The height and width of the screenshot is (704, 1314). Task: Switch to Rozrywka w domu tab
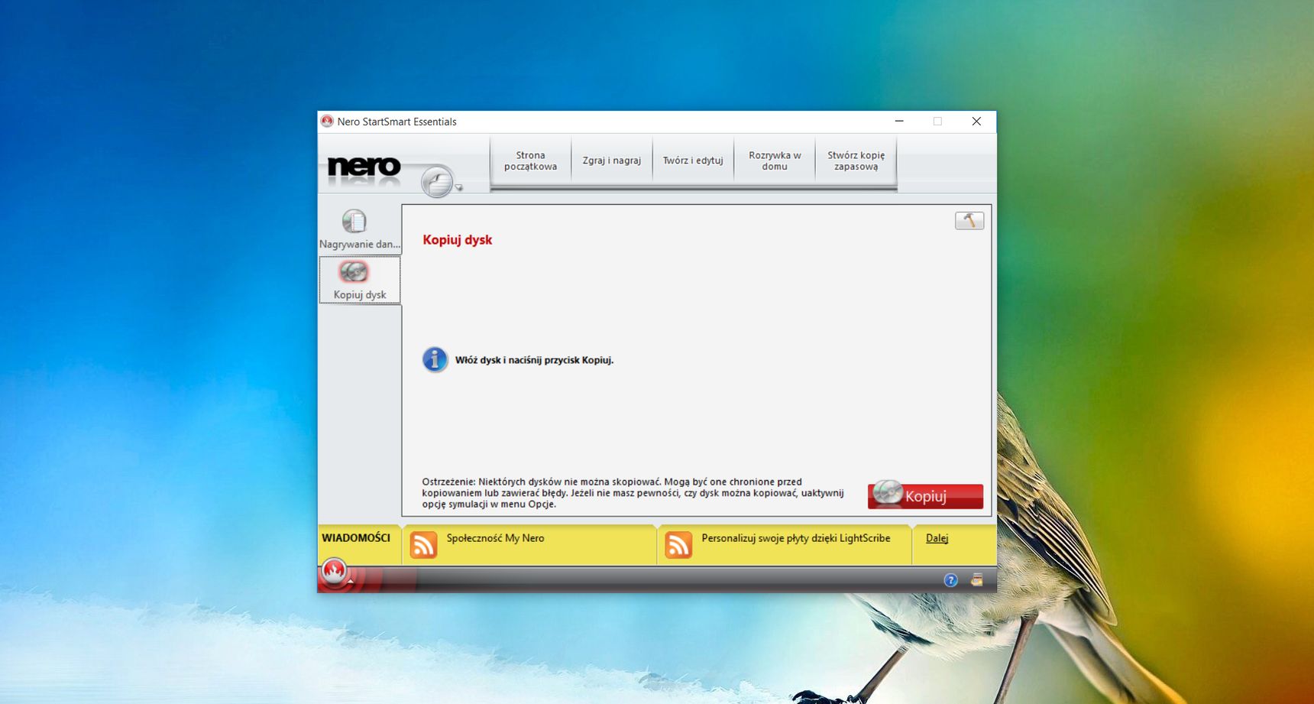tap(775, 161)
